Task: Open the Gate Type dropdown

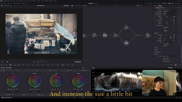Action: (169, 9)
